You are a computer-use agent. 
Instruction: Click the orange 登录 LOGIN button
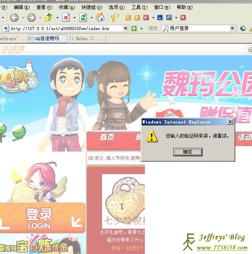click(42, 218)
